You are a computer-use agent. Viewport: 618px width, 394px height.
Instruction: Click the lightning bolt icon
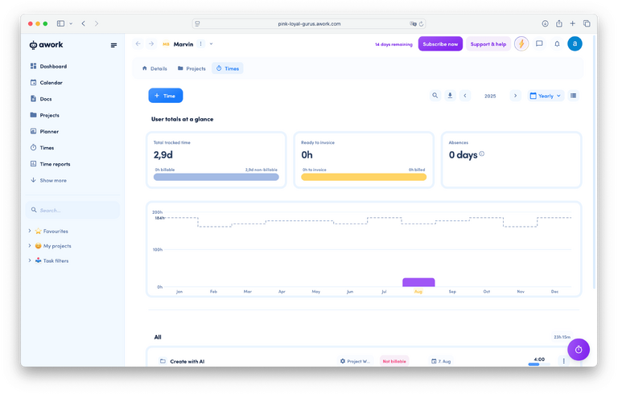(x=521, y=44)
